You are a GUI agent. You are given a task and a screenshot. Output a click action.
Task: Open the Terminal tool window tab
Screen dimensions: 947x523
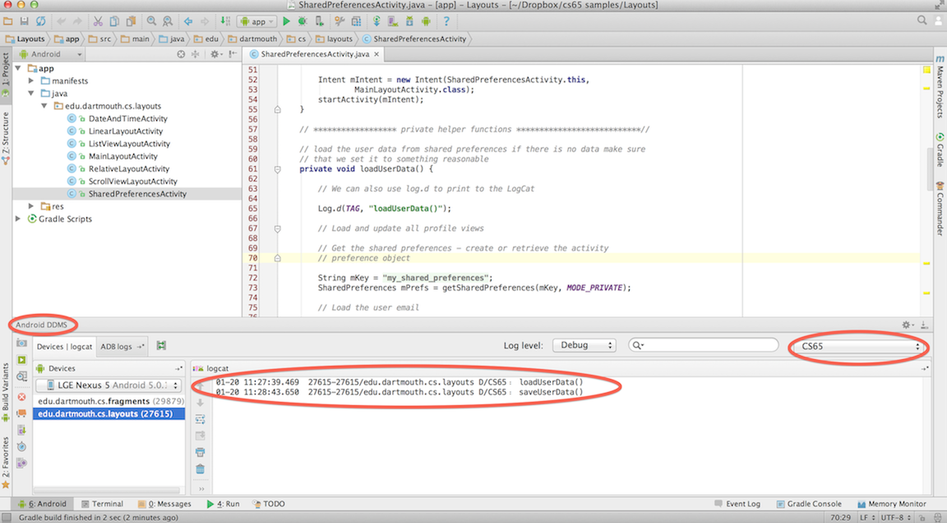(x=101, y=503)
